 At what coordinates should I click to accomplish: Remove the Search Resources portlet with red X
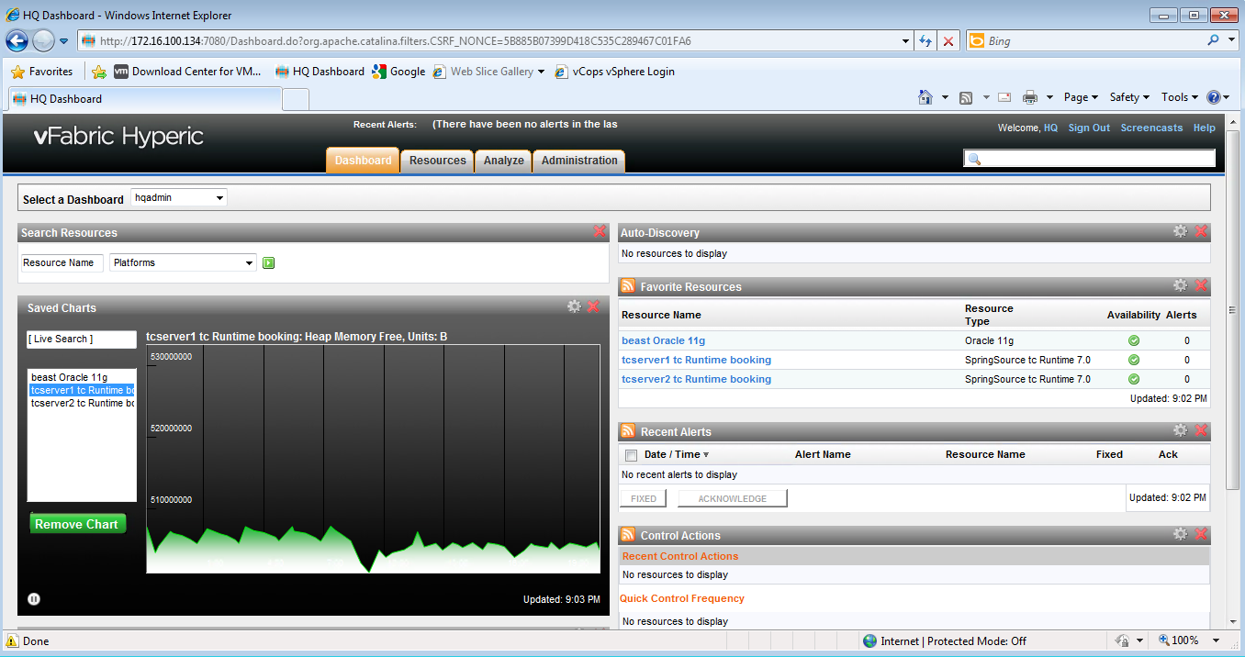pos(600,231)
